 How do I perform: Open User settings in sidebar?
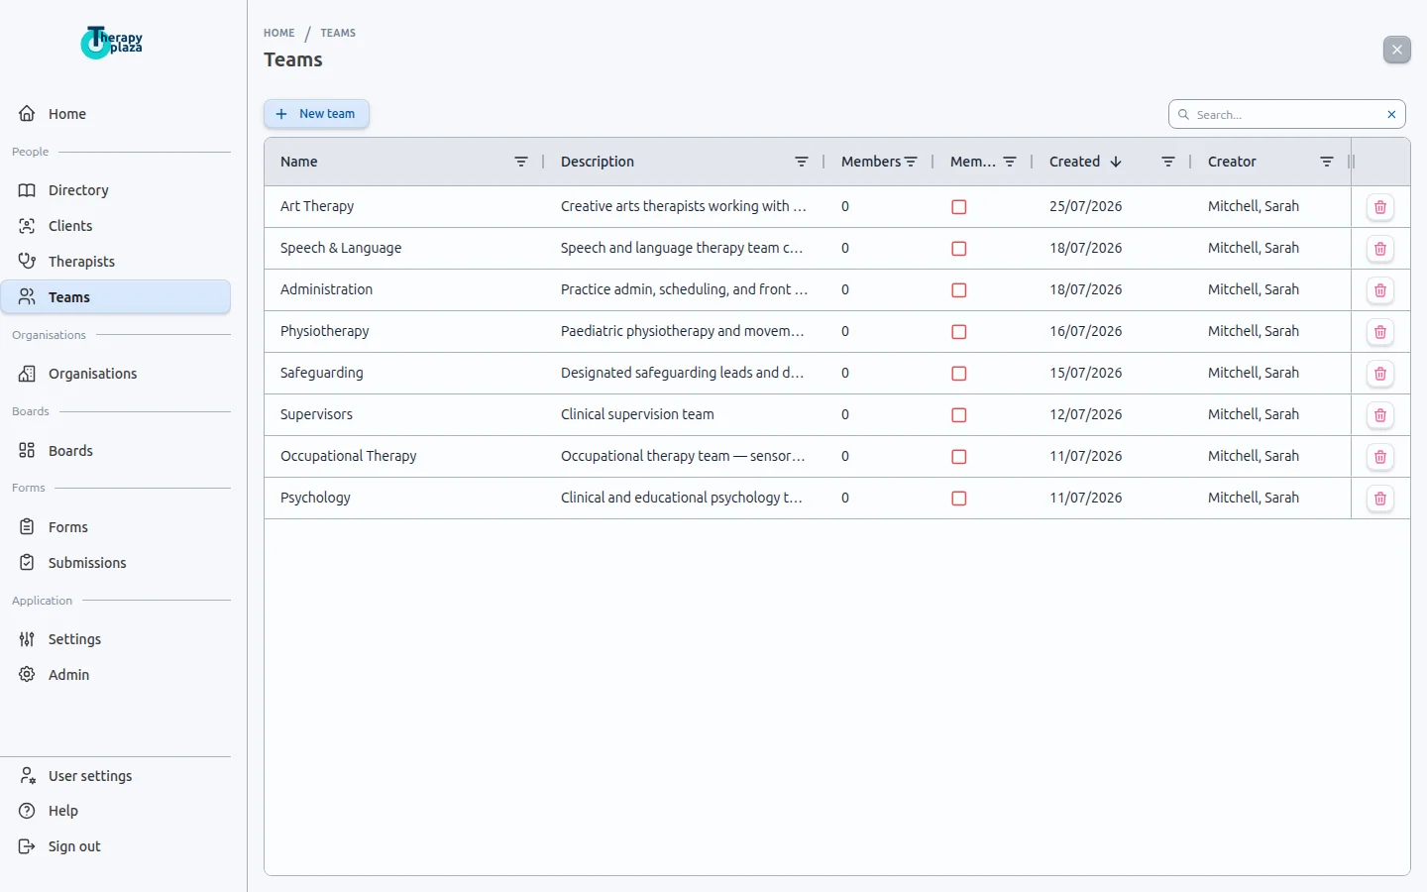(x=116, y=776)
